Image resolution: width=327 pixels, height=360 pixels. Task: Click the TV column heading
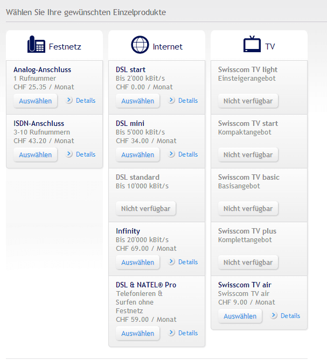click(x=270, y=47)
